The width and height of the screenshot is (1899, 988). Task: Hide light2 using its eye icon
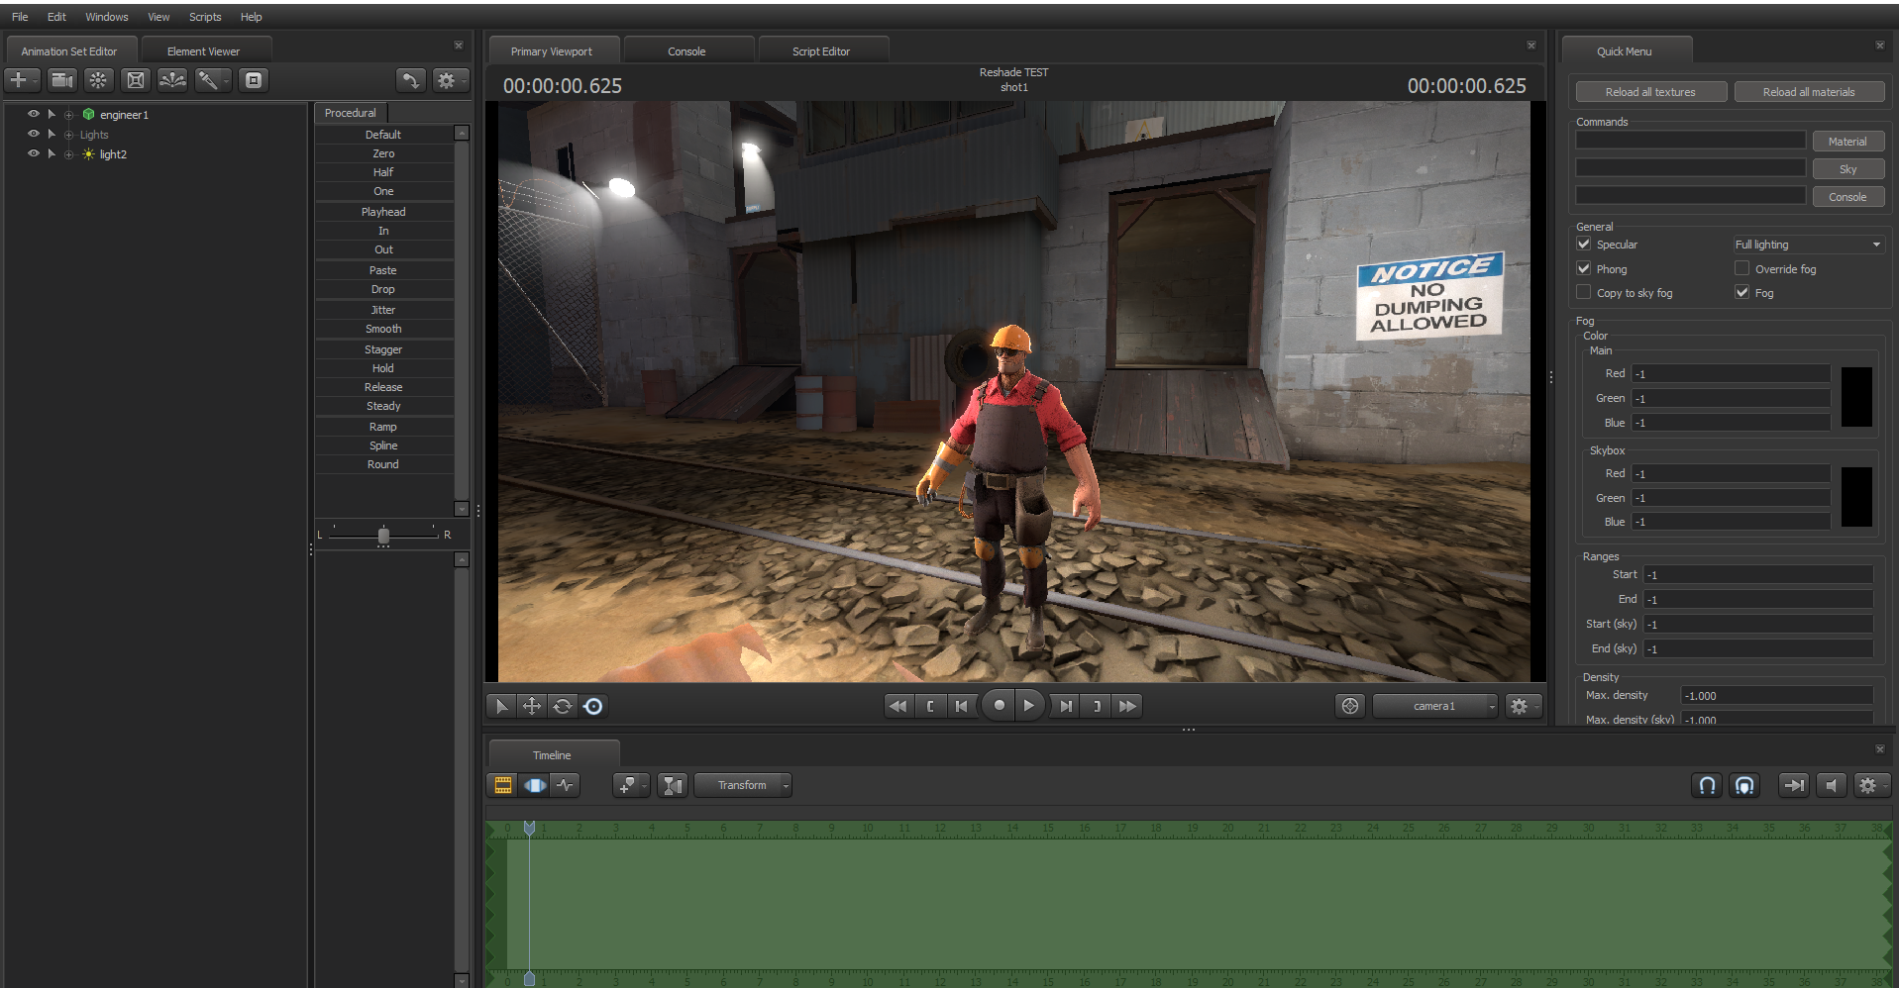pos(34,153)
